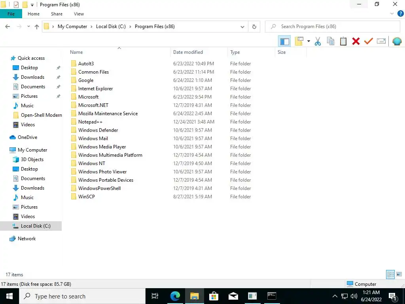Image resolution: width=405 pixels, height=304 pixels.
Task: Show hidden system tray icons
Action: click(x=335, y=296)
